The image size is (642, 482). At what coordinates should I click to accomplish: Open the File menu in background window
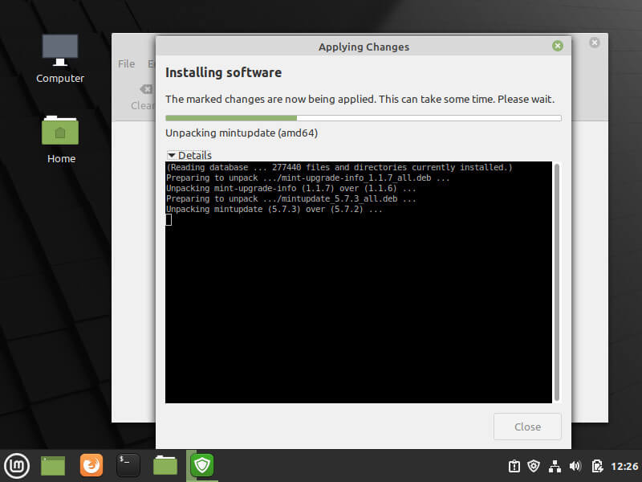126,63
